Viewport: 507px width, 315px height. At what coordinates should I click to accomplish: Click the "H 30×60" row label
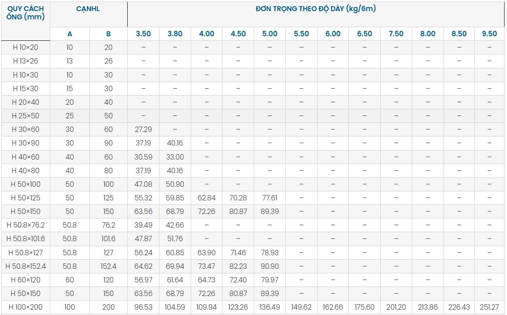tap(26, 129)
